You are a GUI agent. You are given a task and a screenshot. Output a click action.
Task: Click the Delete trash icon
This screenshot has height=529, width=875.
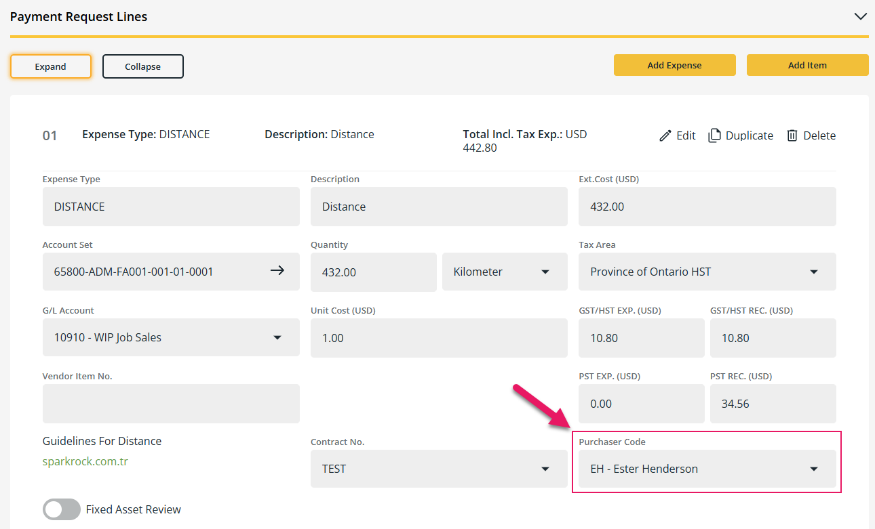tap(792, 135)
